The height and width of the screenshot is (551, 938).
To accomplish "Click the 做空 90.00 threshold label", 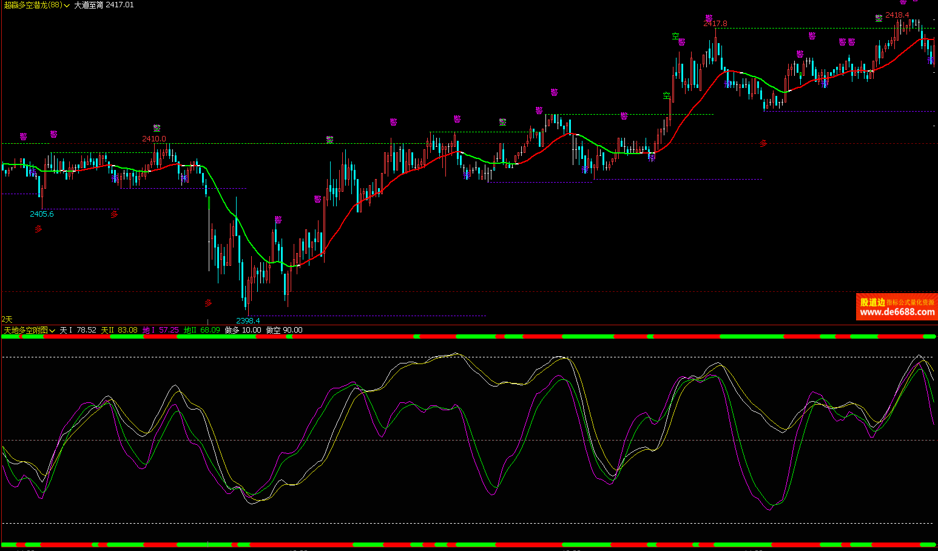I will 284,330.
